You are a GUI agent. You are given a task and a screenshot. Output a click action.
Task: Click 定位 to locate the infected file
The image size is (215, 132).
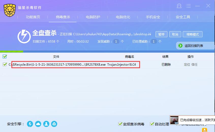pos(187,65)
